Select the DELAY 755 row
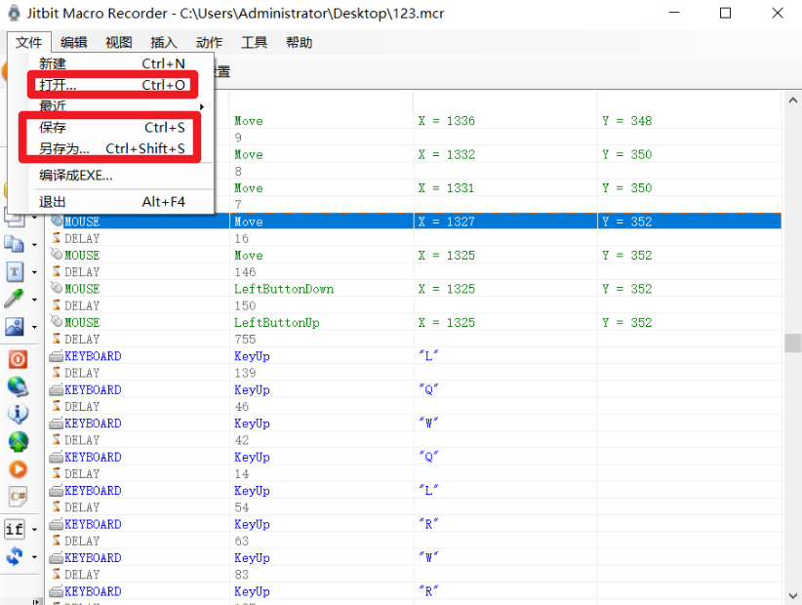802x605 pixels. click(x=414, y=340)
